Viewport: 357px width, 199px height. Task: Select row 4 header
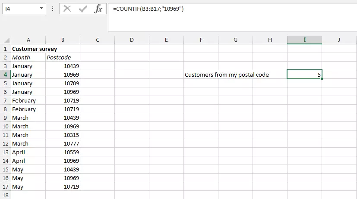click(x=6, y=75)
